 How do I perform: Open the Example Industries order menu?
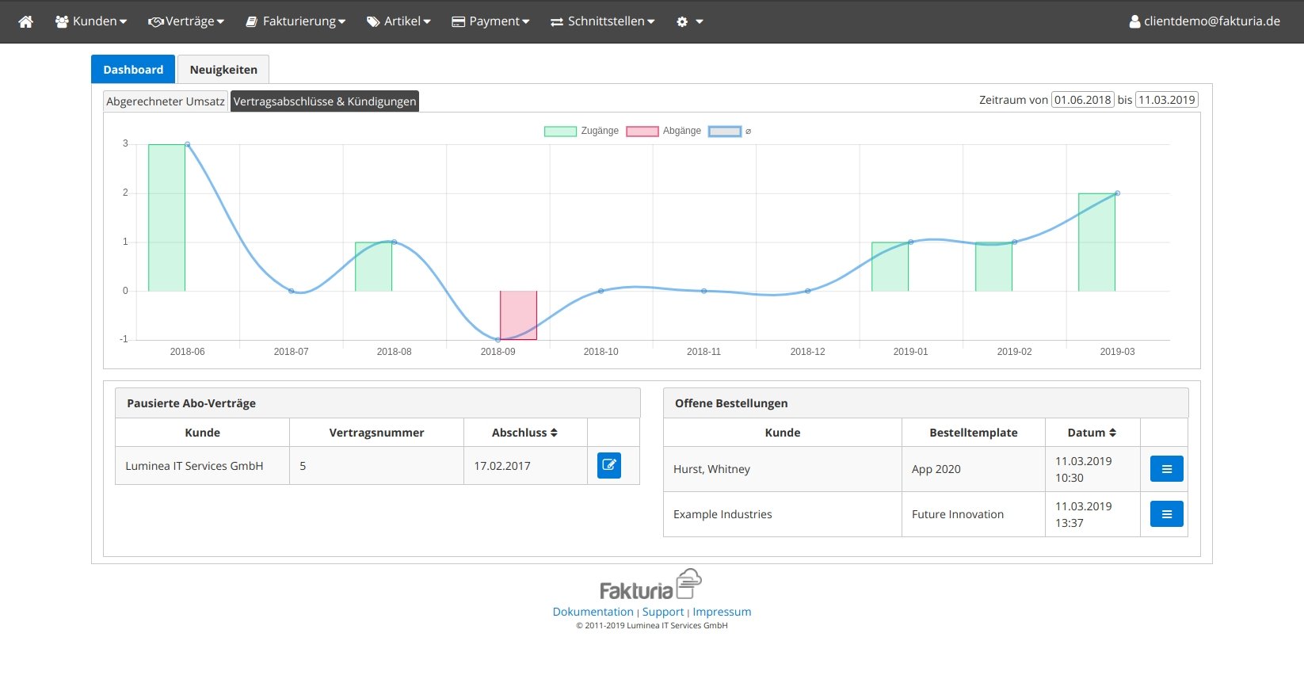[x=1167, y=514]
